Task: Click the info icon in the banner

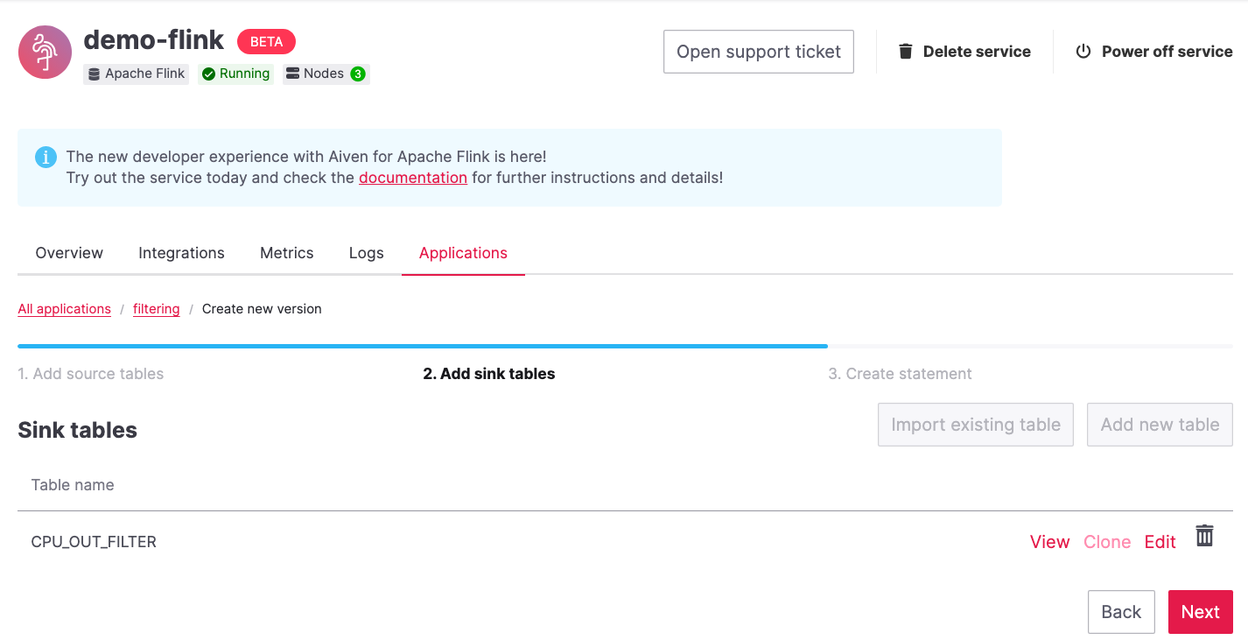Action: 46,158
